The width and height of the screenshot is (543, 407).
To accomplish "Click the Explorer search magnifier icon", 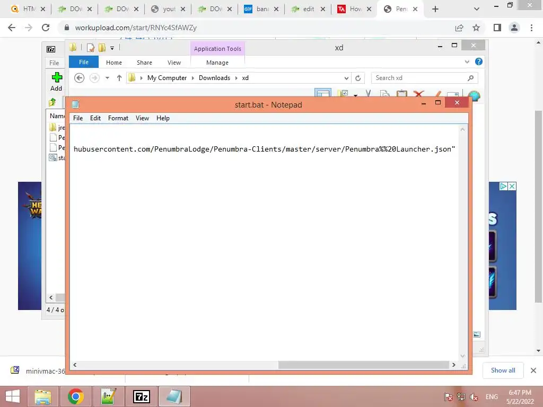I will pos(471,78).
